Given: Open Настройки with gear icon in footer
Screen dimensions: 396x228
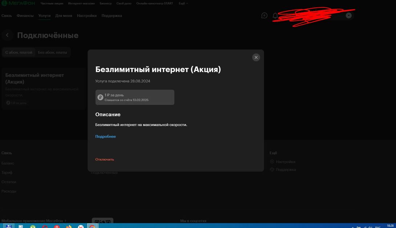Looking at the screenshot, I should 283,162.
